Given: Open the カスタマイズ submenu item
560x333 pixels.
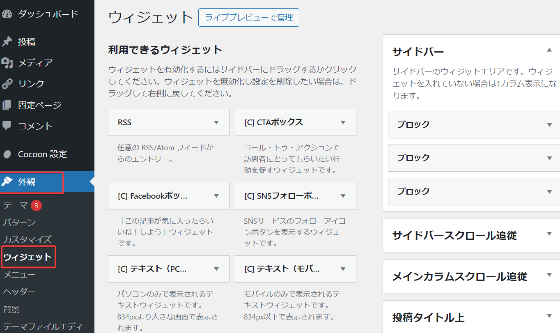Looking at the screenshot, I should click(28, 239).
